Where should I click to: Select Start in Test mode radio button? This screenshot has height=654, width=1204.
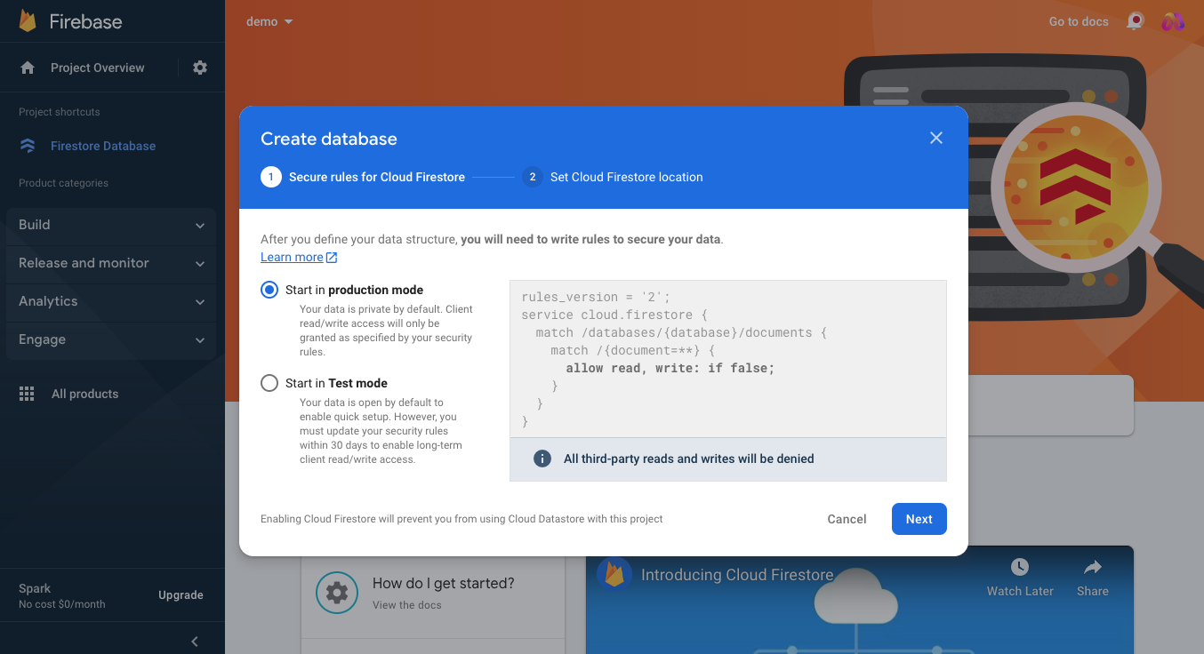tap(269, 383)
